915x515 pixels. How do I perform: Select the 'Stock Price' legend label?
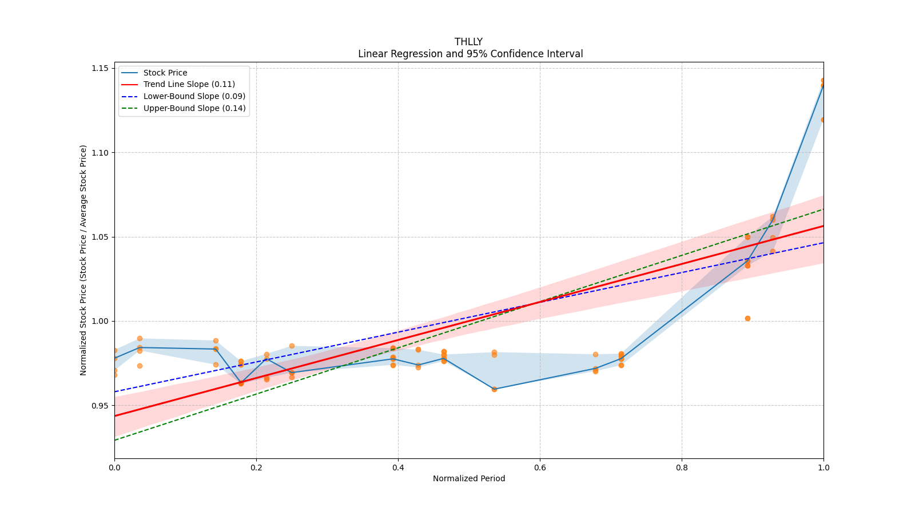(x=165, y=73)
